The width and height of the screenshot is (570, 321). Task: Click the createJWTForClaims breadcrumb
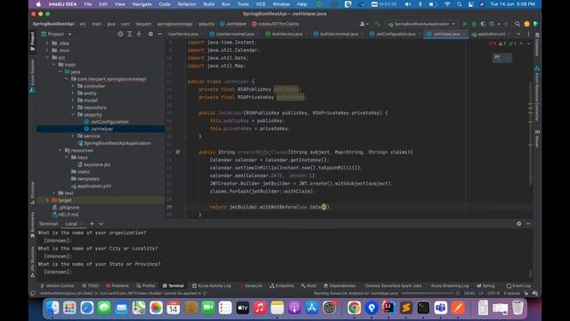click(x=275, y=24)
